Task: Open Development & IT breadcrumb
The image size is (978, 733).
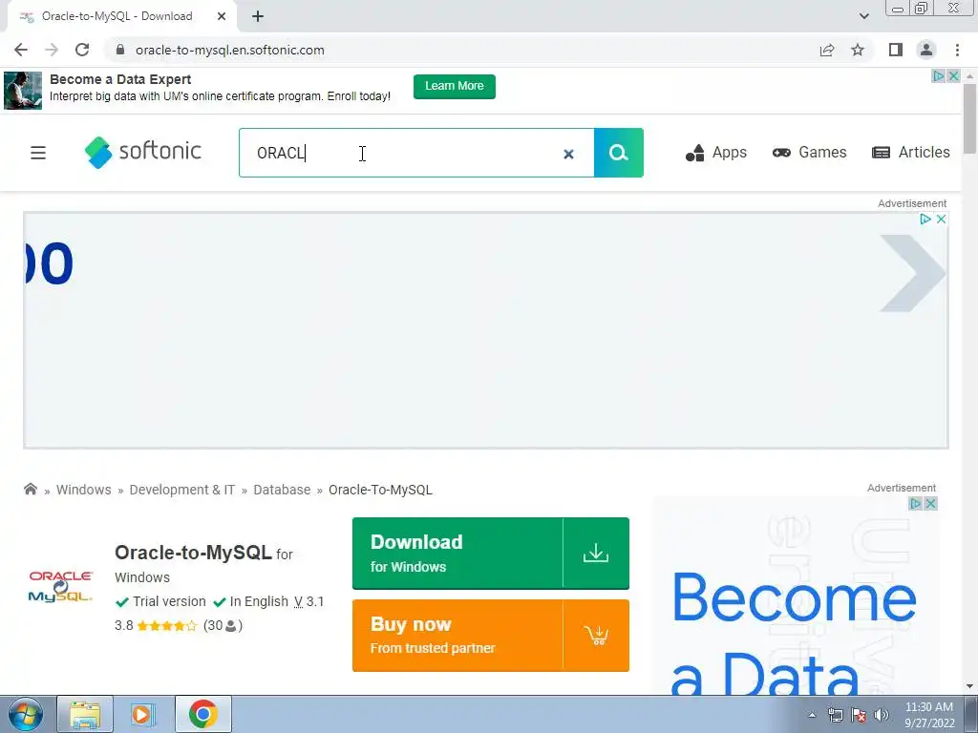Action: pos(182,490)
